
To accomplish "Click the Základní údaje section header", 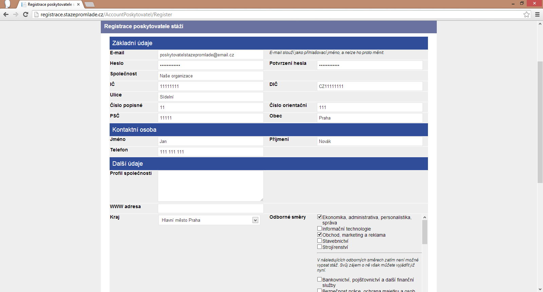I will (x=268, y=43).
